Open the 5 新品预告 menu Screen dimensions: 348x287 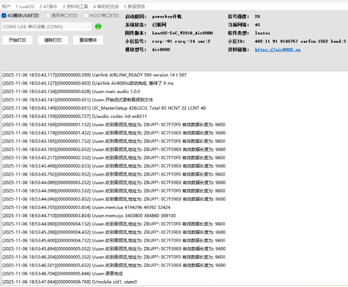tap(134, 6)
